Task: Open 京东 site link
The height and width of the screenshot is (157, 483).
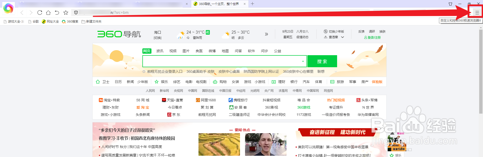Action: pyautogui.click(x=174, y=115)
